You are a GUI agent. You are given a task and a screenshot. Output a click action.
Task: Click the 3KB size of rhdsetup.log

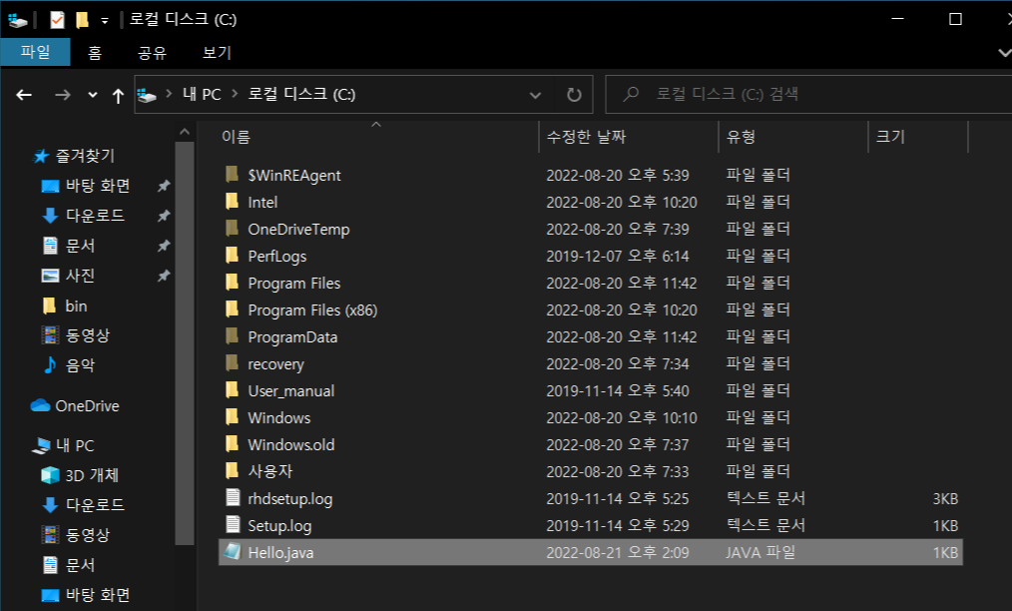click(x=945, y=499)
